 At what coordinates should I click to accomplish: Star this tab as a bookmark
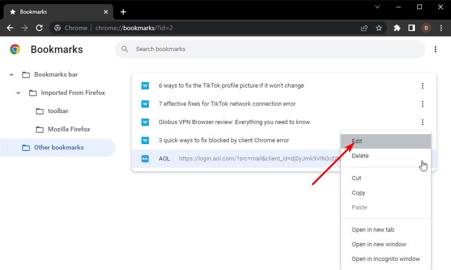(x=379, y=28)
